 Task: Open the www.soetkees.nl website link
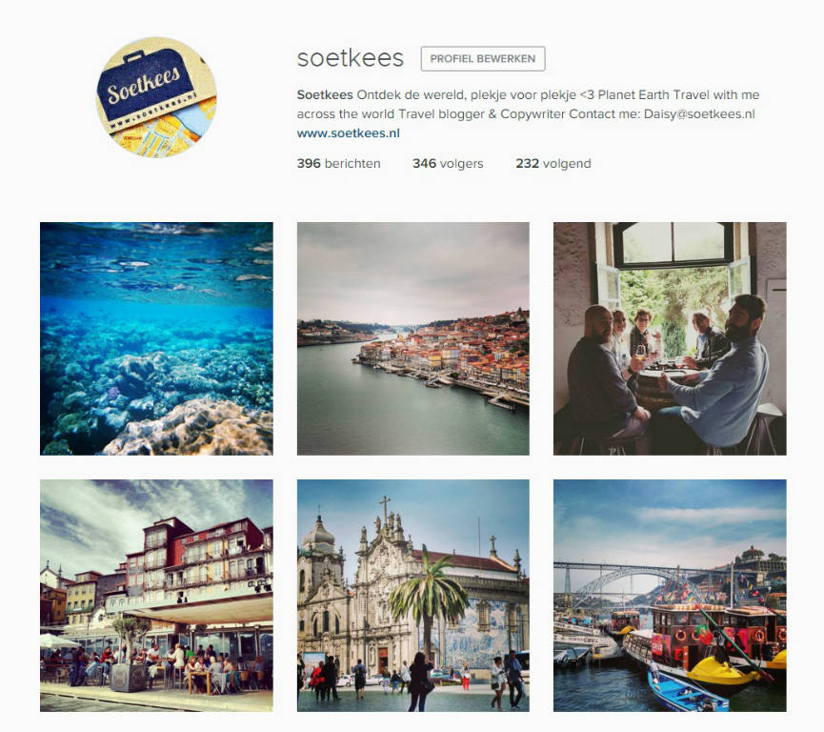point(348,133)
